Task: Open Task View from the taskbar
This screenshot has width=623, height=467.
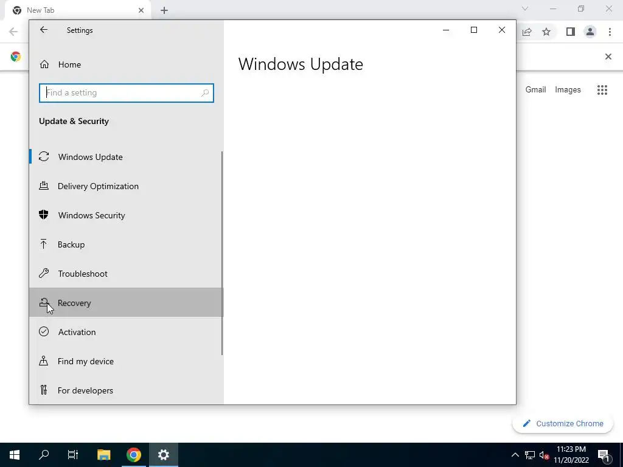Action: pos(73,455)
